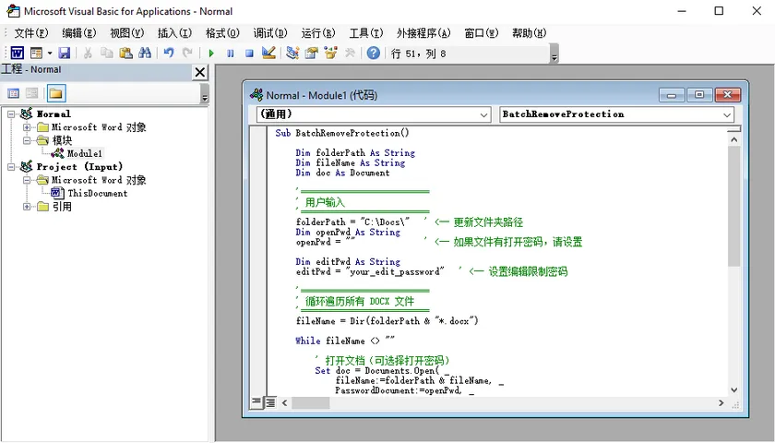
Task: Click the View Object icon in project panel
Action: (32, 93)
